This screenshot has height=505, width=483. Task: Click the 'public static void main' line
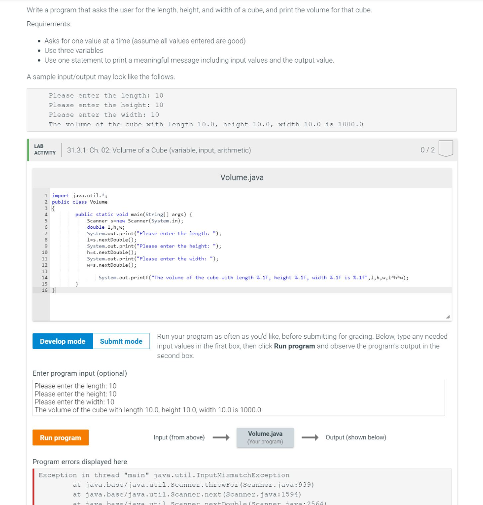tap(134, 215)
